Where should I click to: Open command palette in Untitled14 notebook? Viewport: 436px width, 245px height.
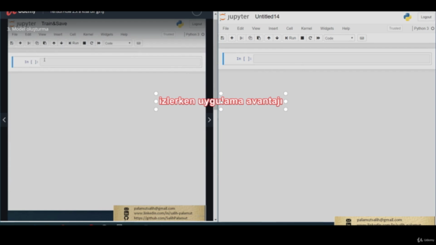362,38
